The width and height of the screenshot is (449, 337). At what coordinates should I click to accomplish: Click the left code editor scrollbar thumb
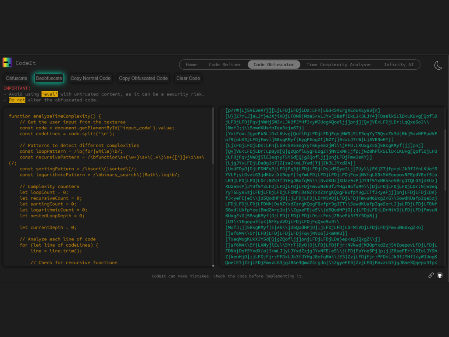tap(213, 136)
